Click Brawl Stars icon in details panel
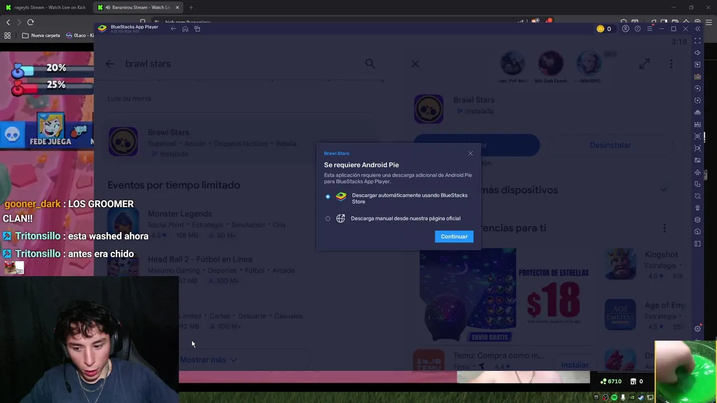This screenshot has width=717, height=403. pos(429,109)
